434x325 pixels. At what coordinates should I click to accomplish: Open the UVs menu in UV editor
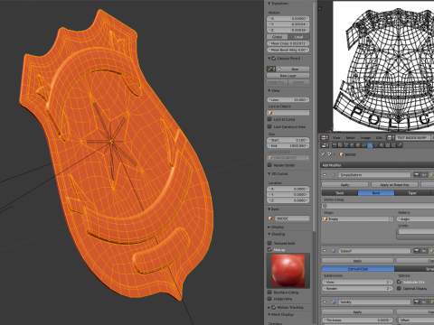click(379, 137)
